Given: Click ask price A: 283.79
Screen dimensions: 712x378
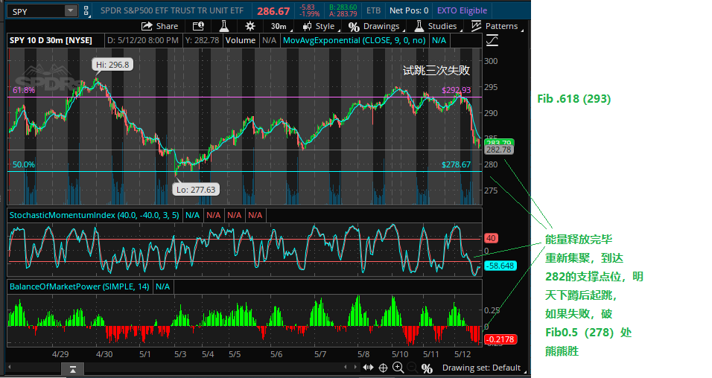Looking at the screenshot, I should [343, 14].
